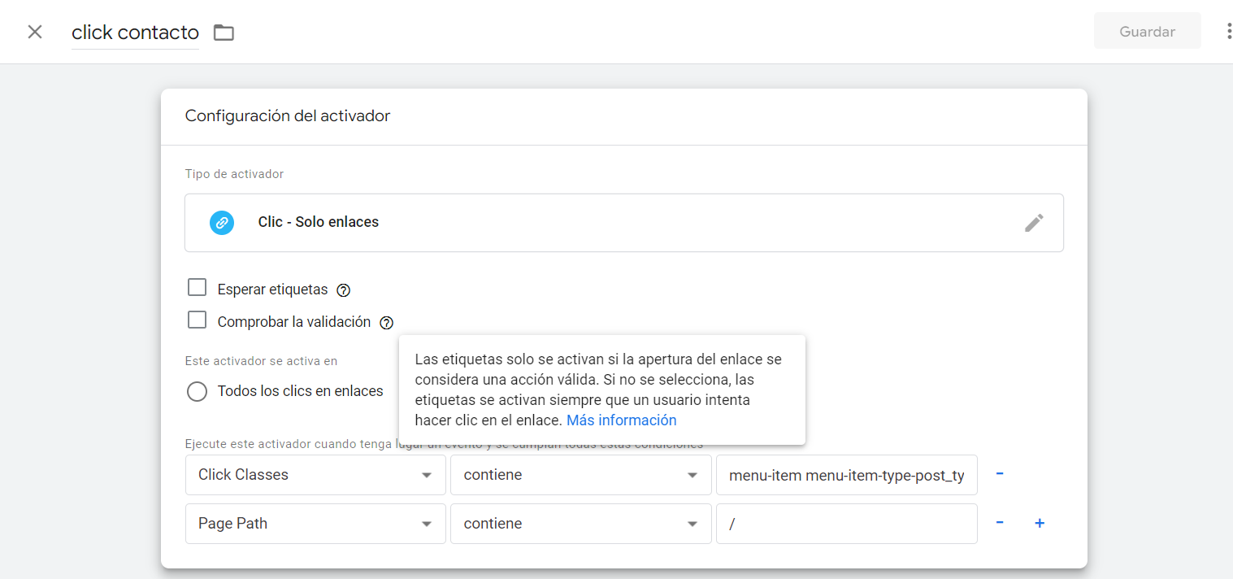The height and width of the screenshot is (579, 1233).
Task: Click the folder icon beside trigger name
Action: (224, 33)
